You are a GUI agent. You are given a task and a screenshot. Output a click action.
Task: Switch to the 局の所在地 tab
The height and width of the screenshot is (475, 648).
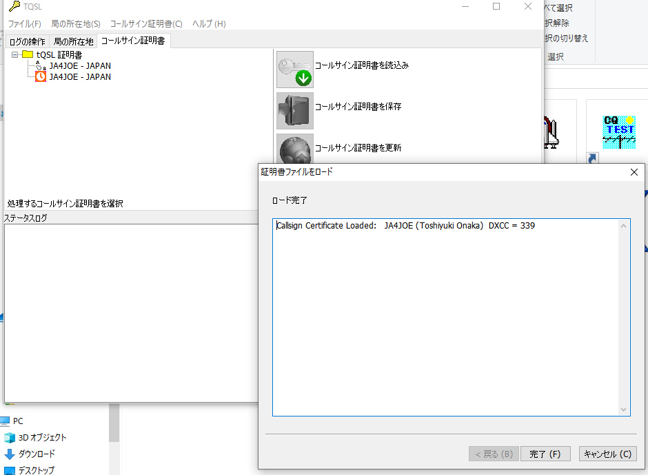(73, 41)
